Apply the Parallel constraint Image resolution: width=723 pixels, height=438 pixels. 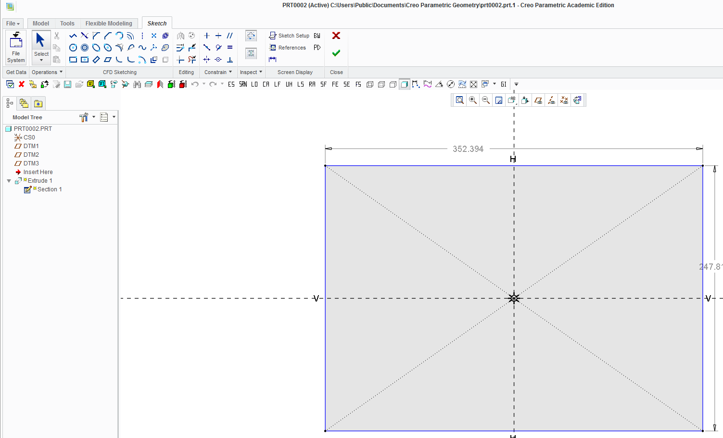pos(230,36)
